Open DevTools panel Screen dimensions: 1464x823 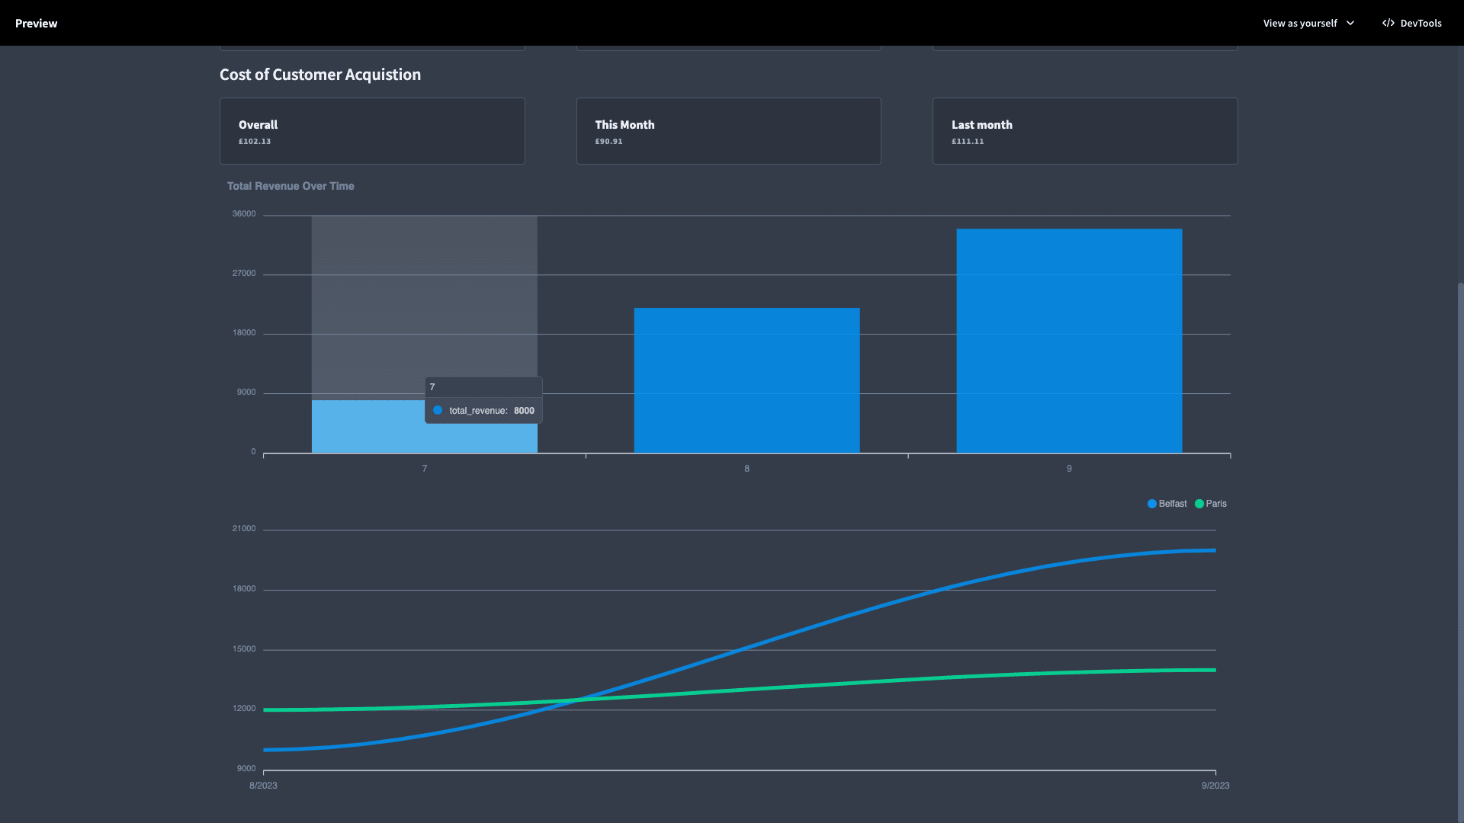[1412, 23]
